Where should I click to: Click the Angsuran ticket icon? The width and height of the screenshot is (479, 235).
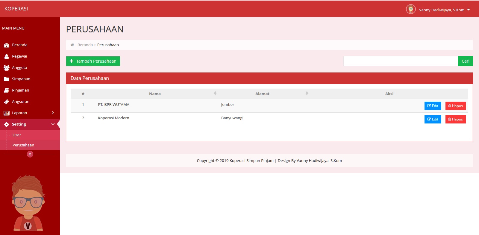[x=7, y=102]
